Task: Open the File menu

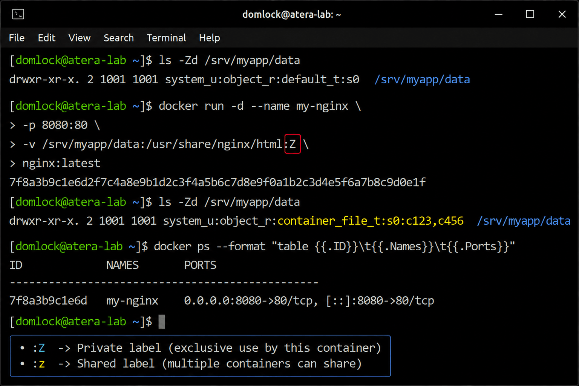Action: 17,38
